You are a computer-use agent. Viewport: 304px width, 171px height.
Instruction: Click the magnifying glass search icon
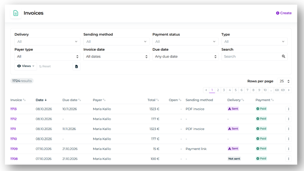[283, 56]
